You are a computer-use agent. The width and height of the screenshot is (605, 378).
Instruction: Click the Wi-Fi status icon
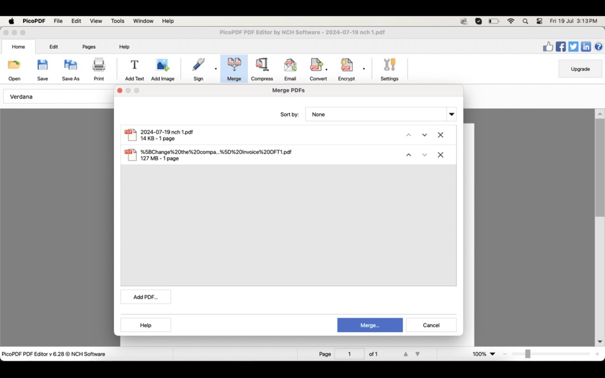click(511, 21)
